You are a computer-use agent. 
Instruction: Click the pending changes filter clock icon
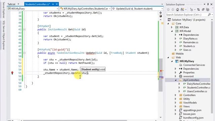click(x=191, y=10)
